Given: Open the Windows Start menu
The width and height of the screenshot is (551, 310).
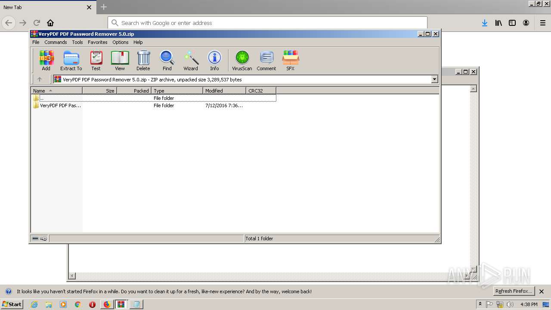Looking at the screenshot, I should coord(12,304).
